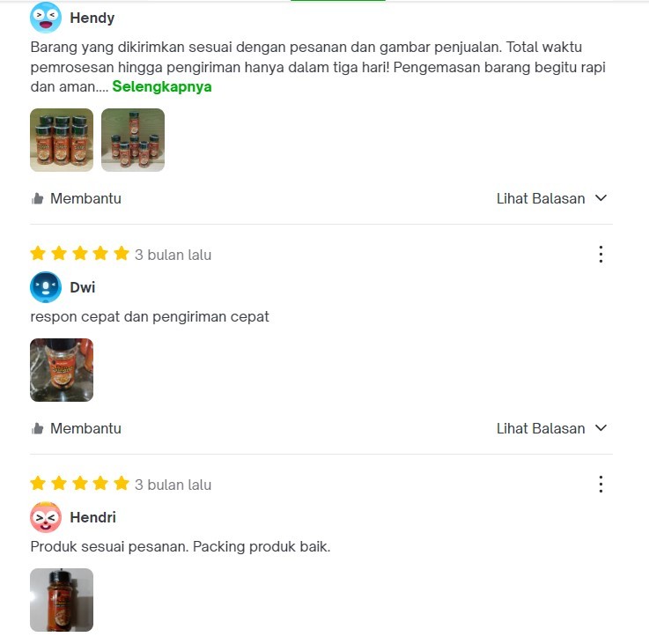Open Hendy's second product photo thumbnail
Image resolution: width=649 pixels, height=637 pixels.
tap(133, 140)
